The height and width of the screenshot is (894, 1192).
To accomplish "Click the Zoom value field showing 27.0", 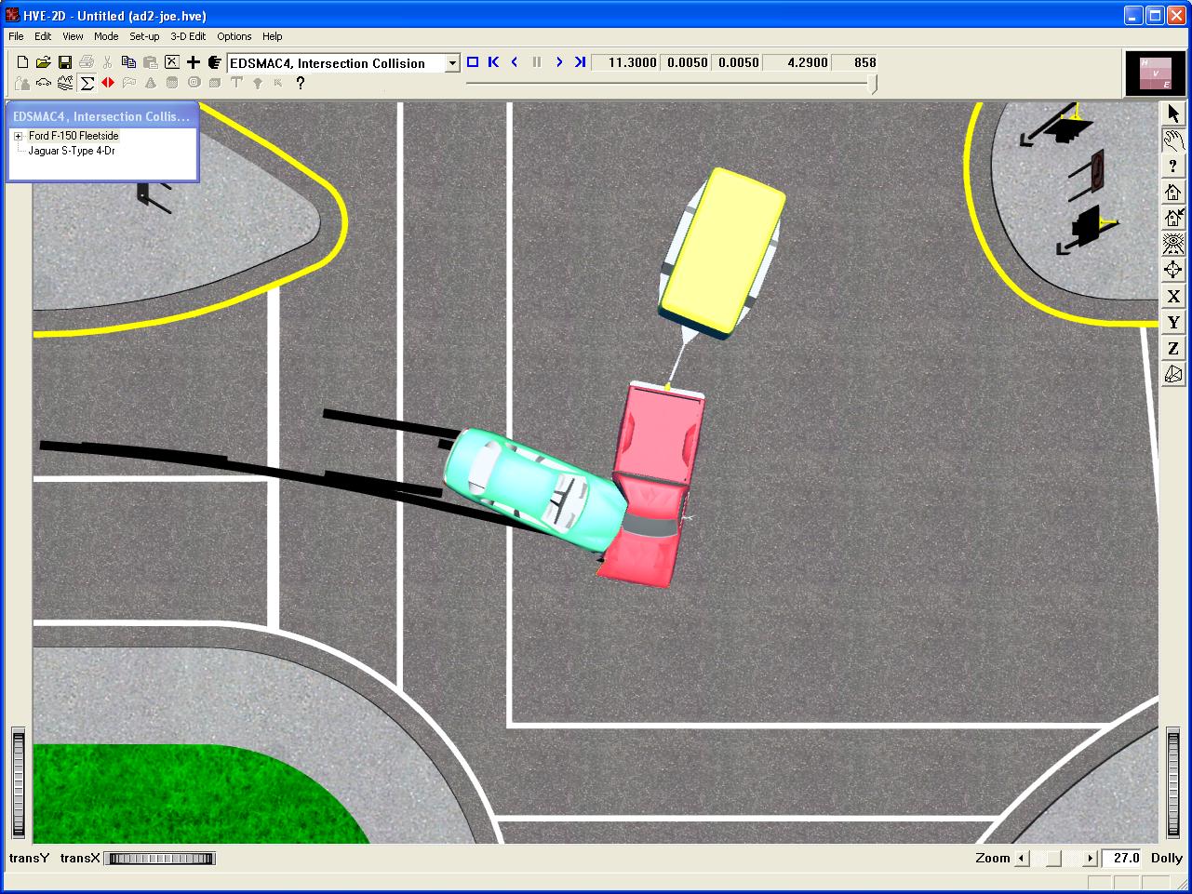I will [x=1124, y=858].
